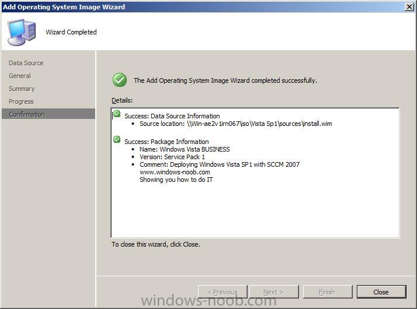This screenshot has width=417, height=309.
Task: Open the Summary step in sidebar
Action: click(22, 89)
